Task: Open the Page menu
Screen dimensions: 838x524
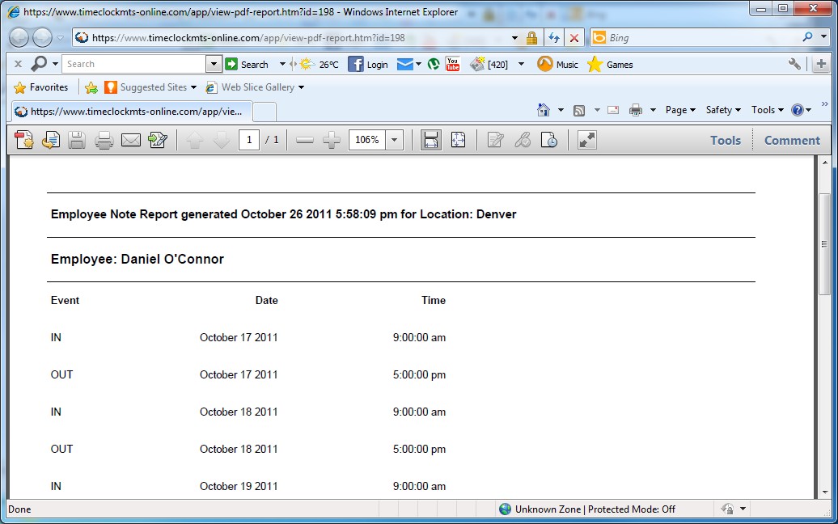Action: [679, 110]
